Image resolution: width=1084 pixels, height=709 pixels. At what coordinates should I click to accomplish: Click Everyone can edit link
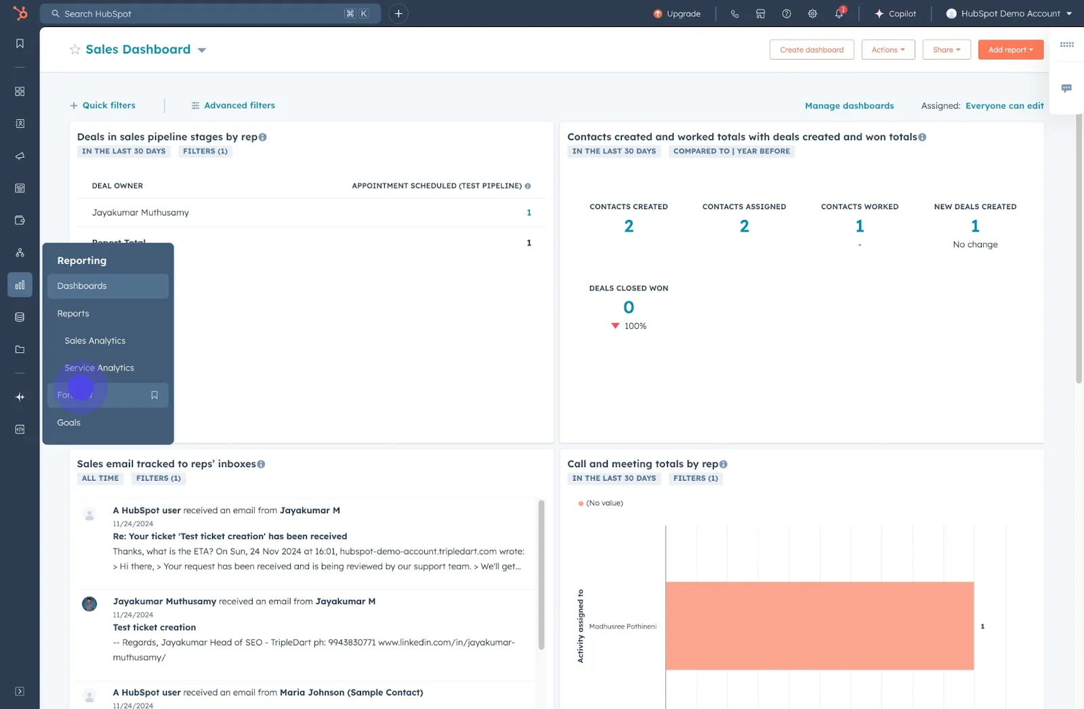point(1004,106)
